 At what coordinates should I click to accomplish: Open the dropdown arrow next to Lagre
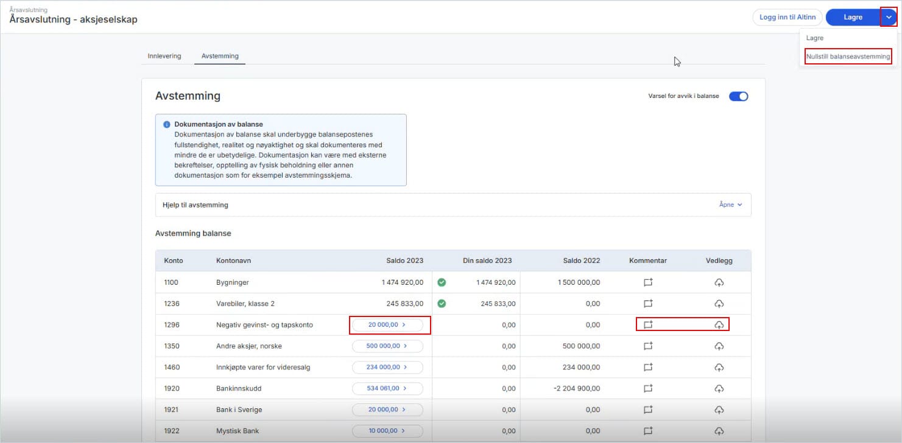(x=889, y=17)
